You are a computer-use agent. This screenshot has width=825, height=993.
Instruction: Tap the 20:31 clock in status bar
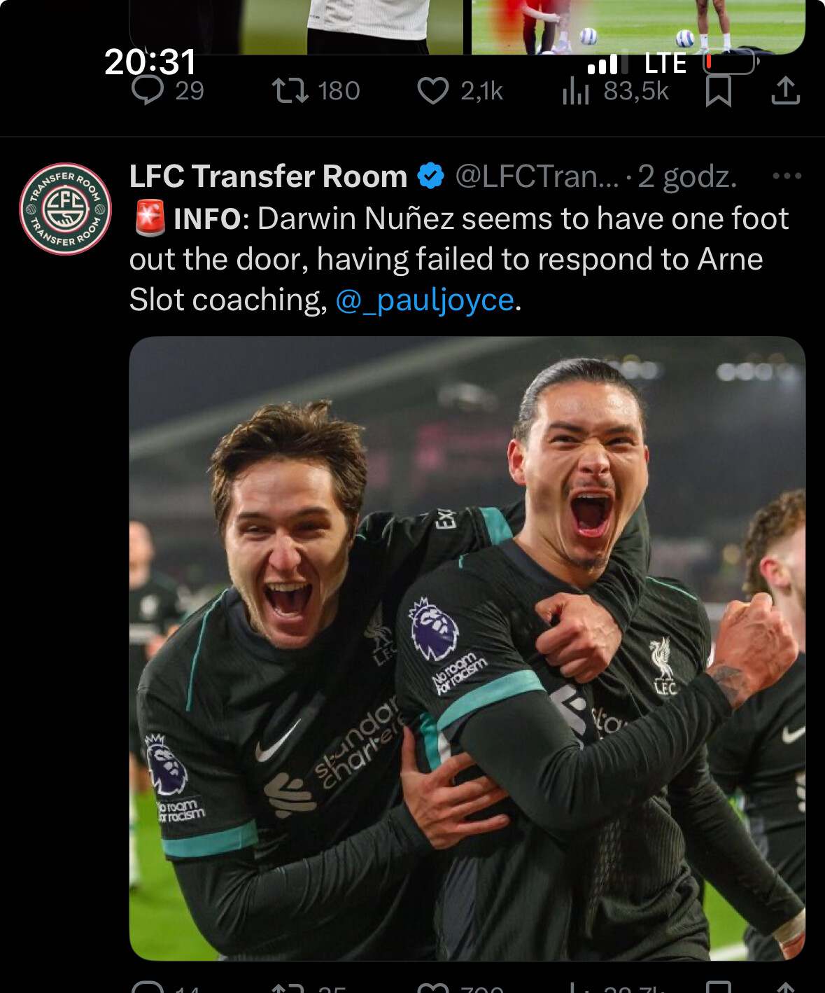pyautogui.click(x=150, y=62)
